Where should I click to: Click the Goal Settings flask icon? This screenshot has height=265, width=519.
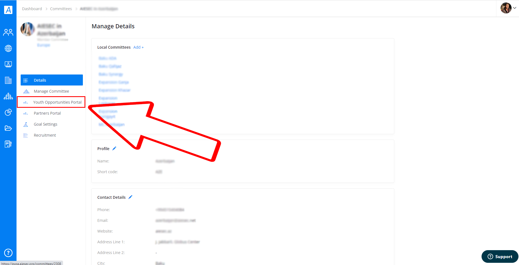point(26,124)
